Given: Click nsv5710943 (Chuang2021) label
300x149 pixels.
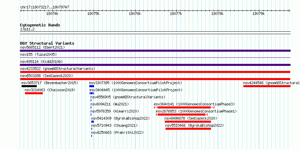Looking at the screenshot, I should click(114, 125).
